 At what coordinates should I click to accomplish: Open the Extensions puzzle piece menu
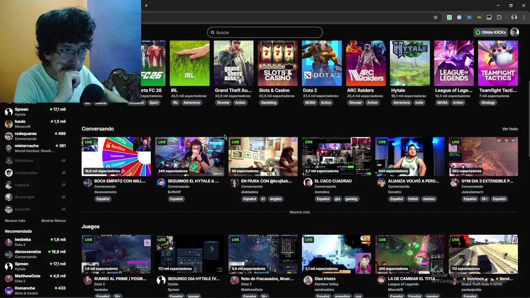tap(499, 17)
